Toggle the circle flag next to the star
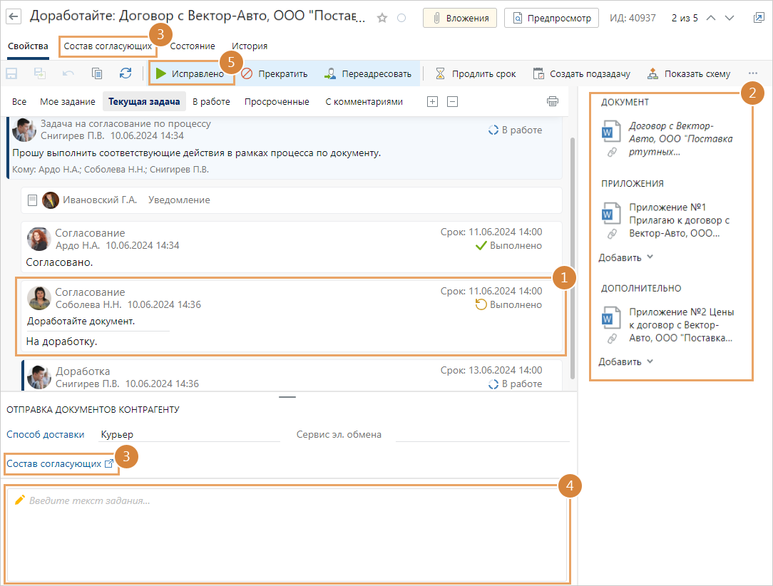The image size is (773, 586). point(401,18)
